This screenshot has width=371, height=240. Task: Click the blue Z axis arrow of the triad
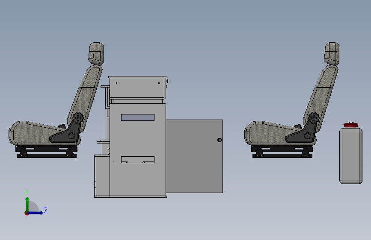pos(36,213)
